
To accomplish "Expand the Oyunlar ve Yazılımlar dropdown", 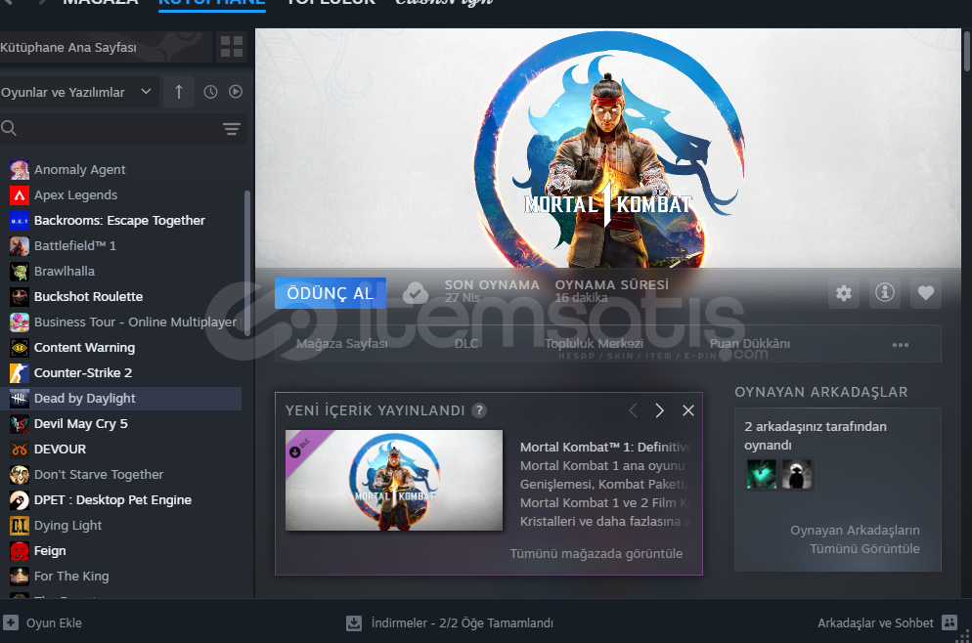I will tap(77, 92).
